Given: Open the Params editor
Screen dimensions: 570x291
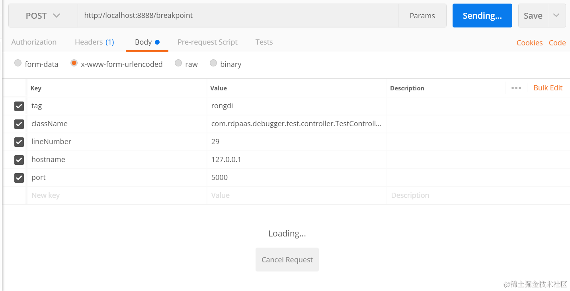Looking at the screenshot, I should click(x=422, y=16).
